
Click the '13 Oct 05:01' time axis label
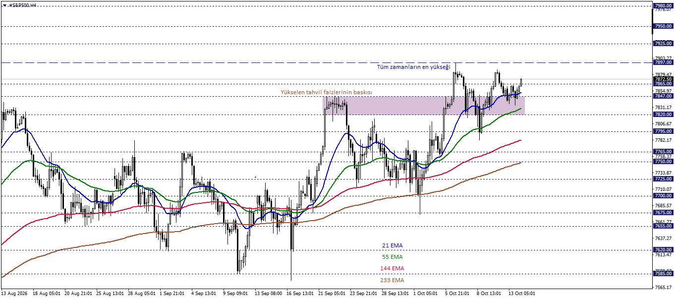tap(522, 294)
